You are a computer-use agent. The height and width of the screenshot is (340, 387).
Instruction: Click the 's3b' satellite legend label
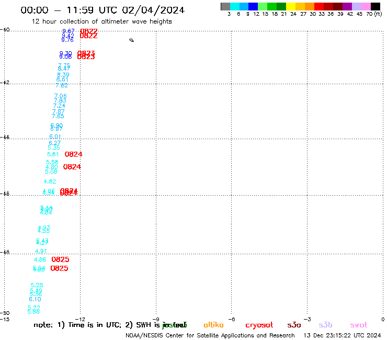pos(325,325)
